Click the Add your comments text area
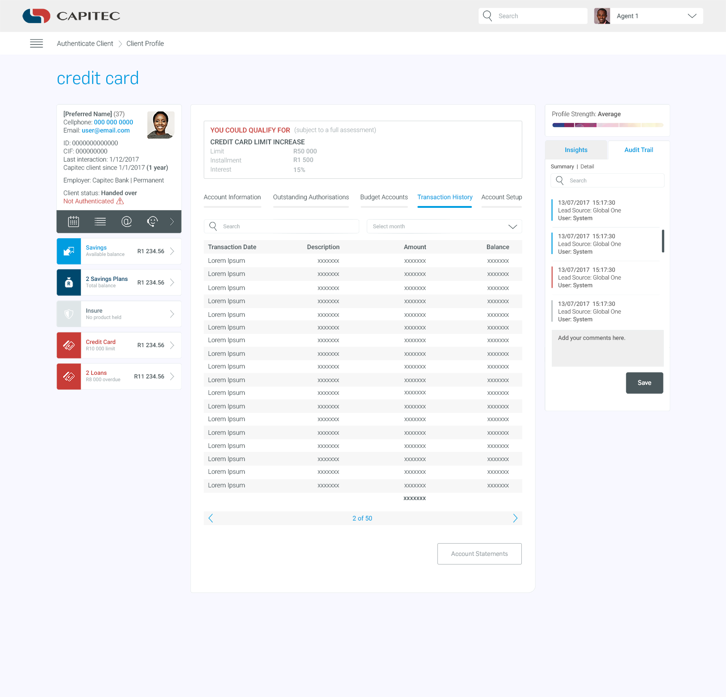The width and height of the screenshot is (726, 697). click(608, 348)
